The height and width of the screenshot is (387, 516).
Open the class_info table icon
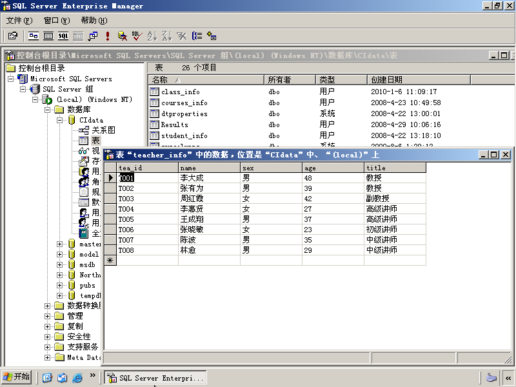point(154,92)
